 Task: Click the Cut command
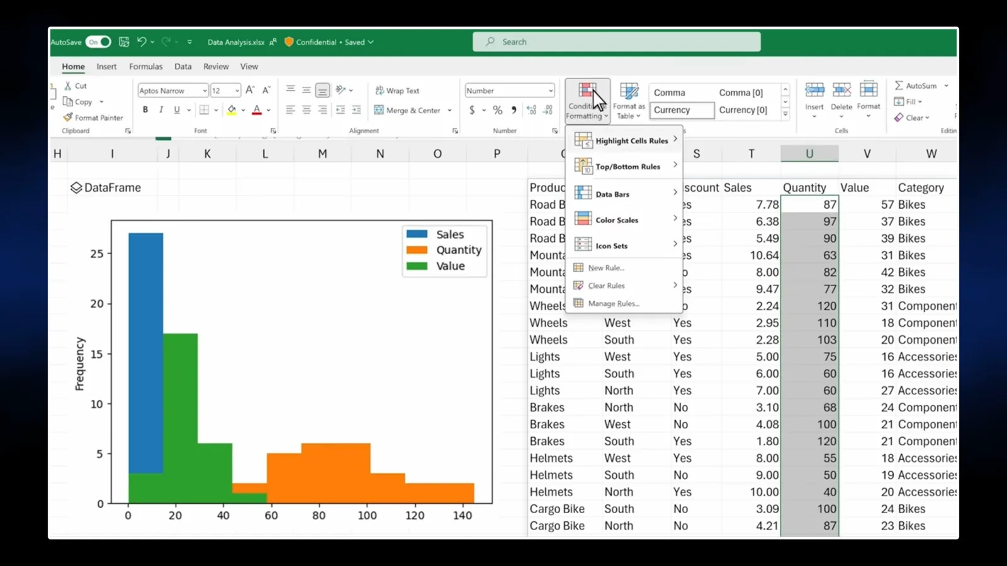[x=76, y=86]
